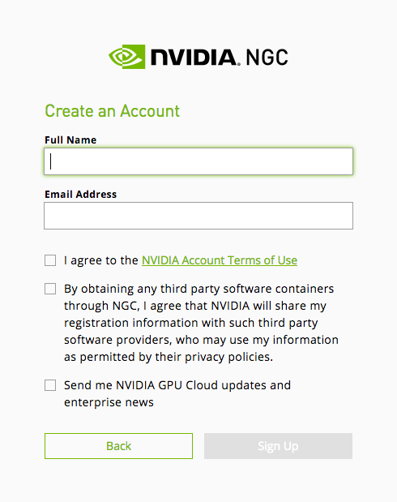
Task: Click the Full Name field label
Action: 70,140
